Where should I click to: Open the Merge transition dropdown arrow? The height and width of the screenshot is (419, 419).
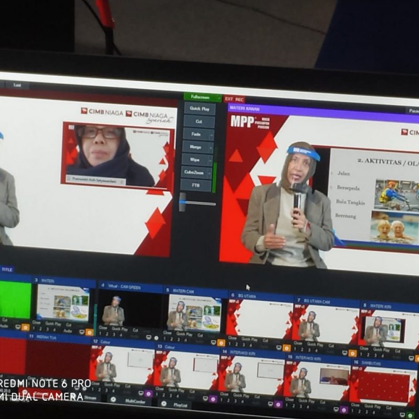pyautogui.click(x=212, y=147)
